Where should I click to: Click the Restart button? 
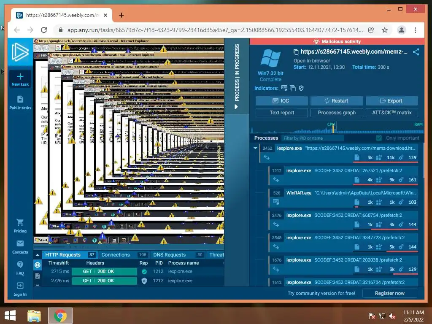[336, 101]
